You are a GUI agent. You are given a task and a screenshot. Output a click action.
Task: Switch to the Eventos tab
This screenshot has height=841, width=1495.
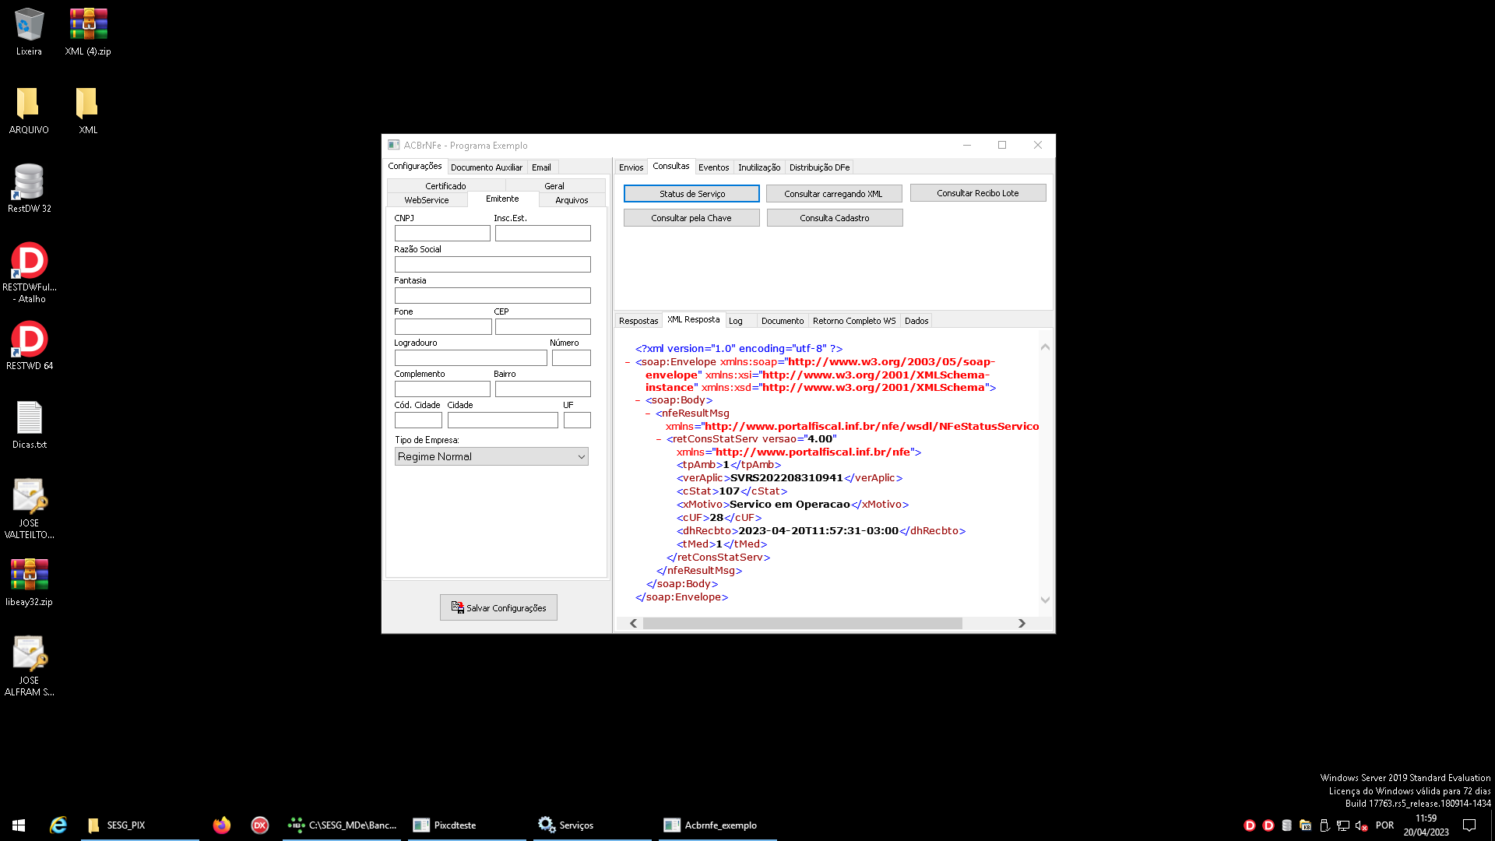point(713,167)
